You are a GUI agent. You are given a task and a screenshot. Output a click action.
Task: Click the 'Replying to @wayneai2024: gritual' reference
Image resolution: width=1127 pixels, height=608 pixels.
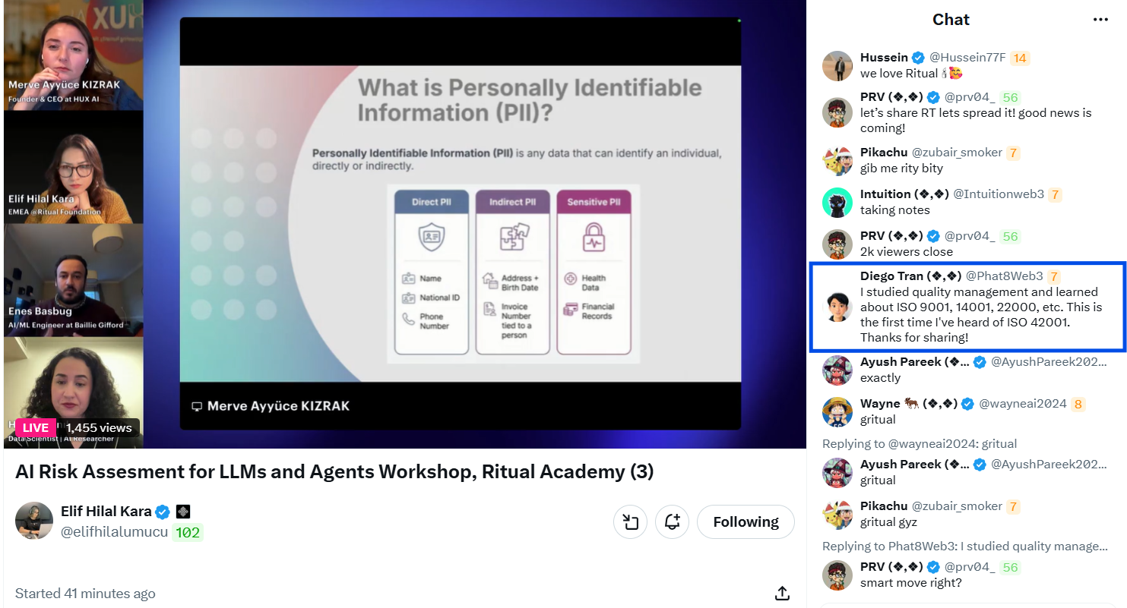coord(920,444)
